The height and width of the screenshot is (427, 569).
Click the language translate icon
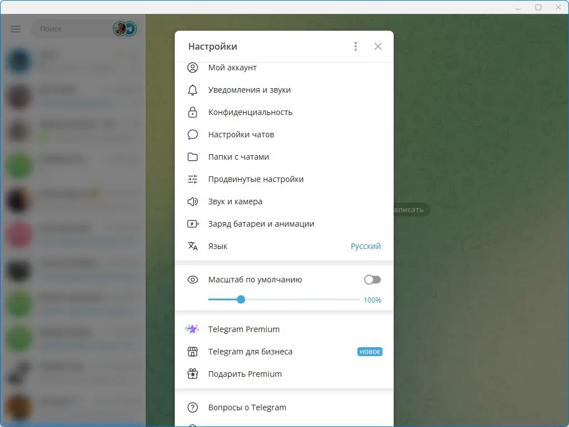tap(193, 246)
